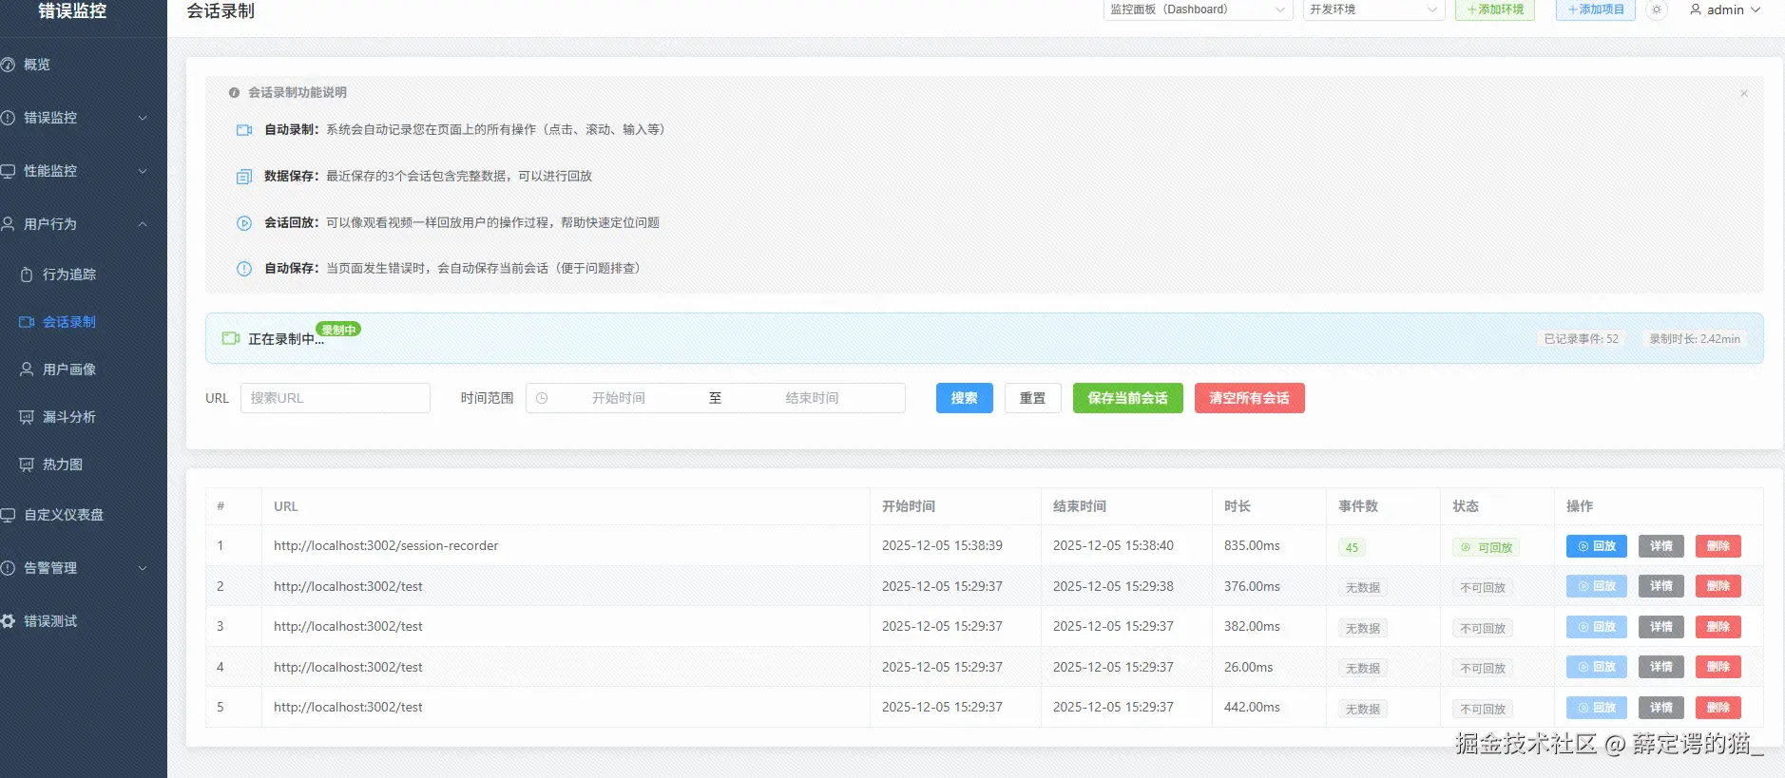This screenshot has width=1785, height=778.
Task: Open the 漏斗分析 menu item
Action: (x=84, y=417)
